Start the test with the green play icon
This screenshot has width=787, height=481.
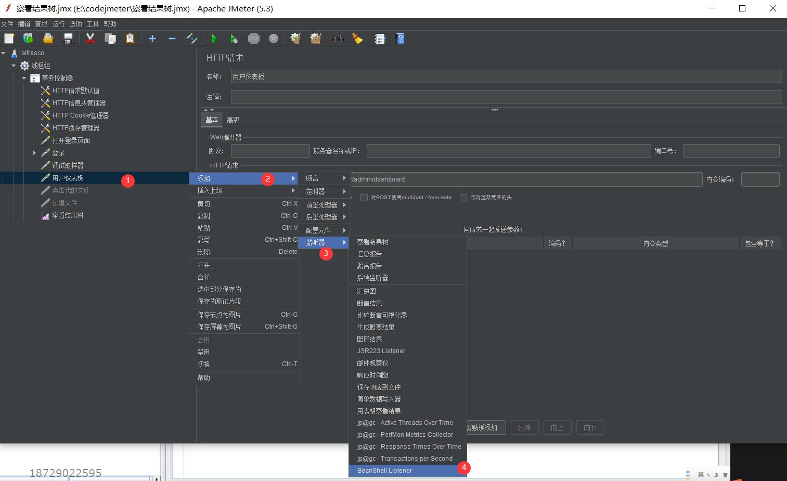214,38
